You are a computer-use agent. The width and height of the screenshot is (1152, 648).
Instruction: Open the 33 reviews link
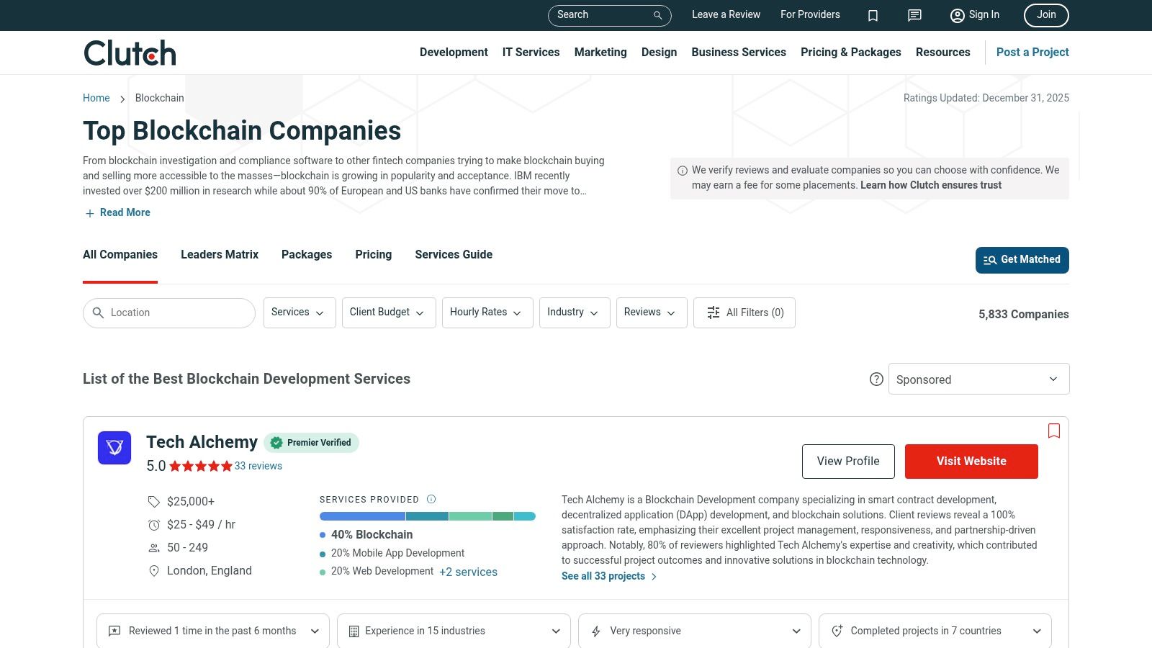click(x=258, y=466)
